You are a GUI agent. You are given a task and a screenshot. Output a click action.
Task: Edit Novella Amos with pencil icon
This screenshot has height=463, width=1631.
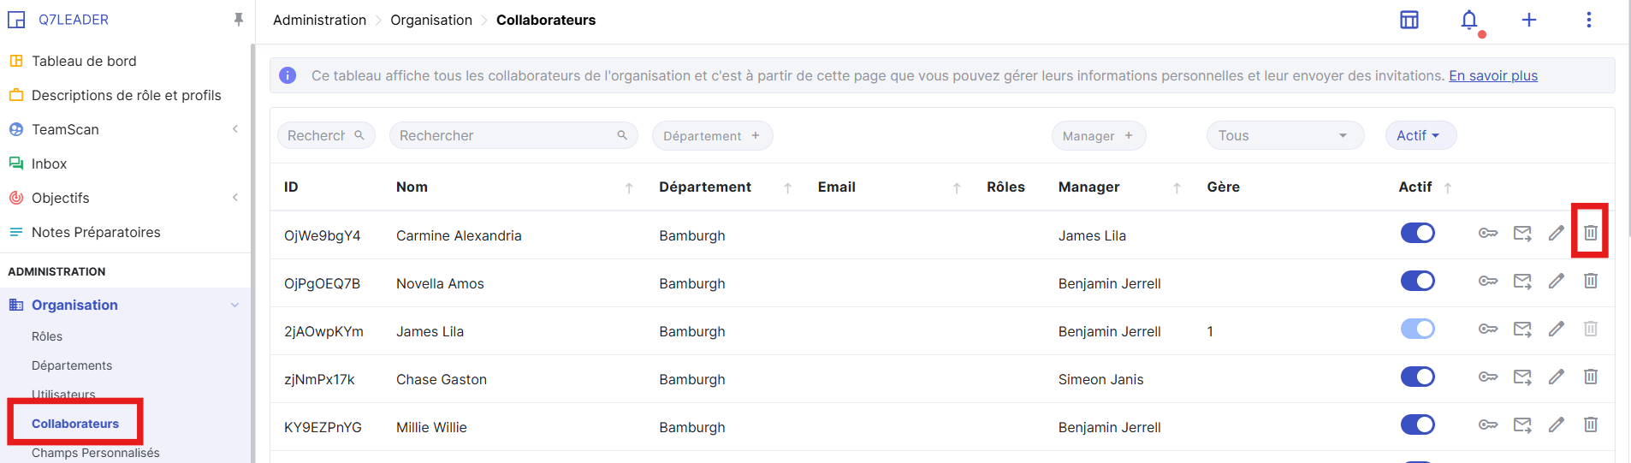pos(1556,281)
